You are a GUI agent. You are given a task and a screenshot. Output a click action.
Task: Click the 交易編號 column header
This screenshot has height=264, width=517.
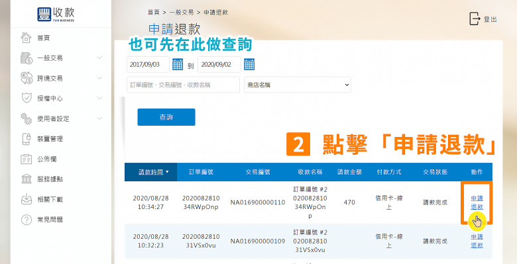tap(258, 172)
